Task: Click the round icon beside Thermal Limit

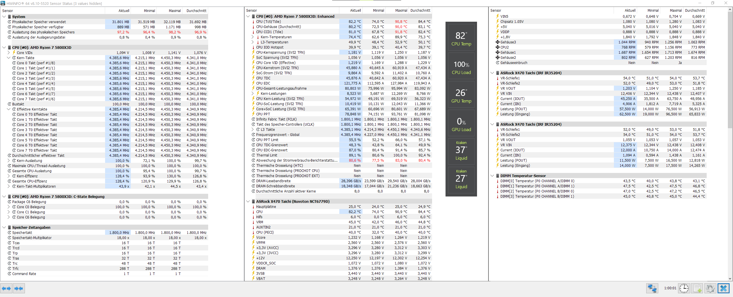Action: [x=253, y=155]
